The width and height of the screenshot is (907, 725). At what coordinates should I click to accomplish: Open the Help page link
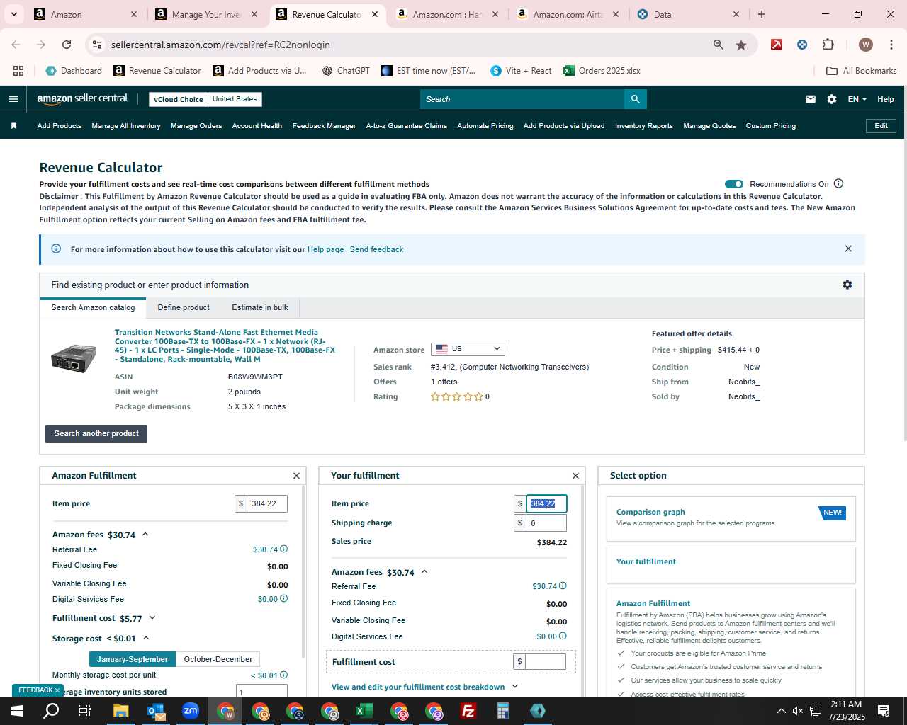click(x=325, y=249)
